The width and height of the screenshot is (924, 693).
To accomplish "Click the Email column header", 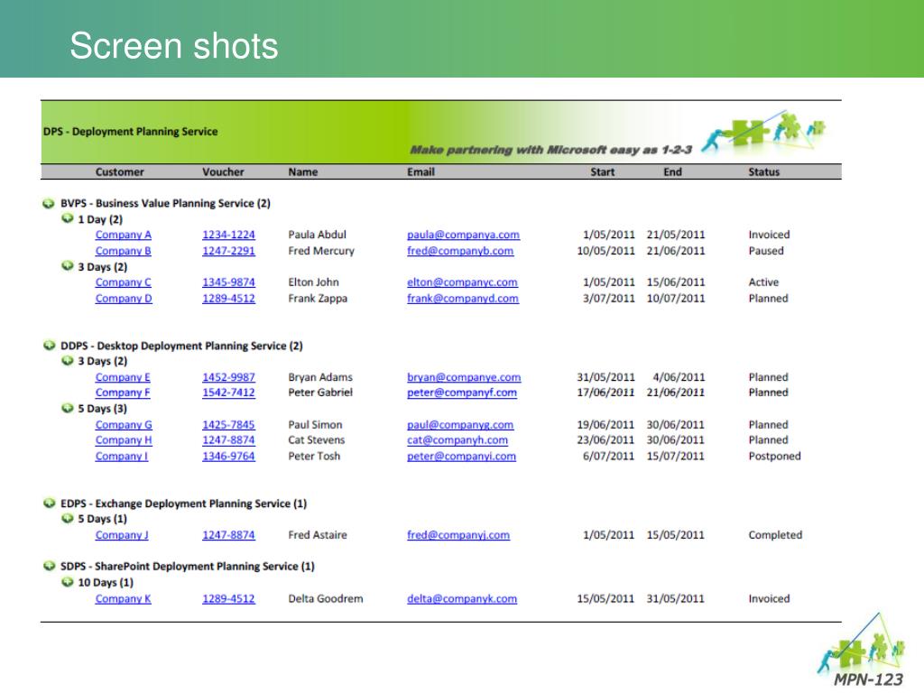I will (420, 172).
